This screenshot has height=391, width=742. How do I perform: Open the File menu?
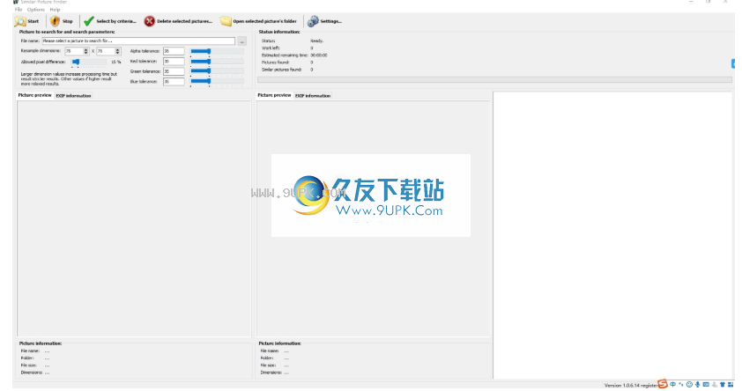pyautogui.click(x=18, y=10)
